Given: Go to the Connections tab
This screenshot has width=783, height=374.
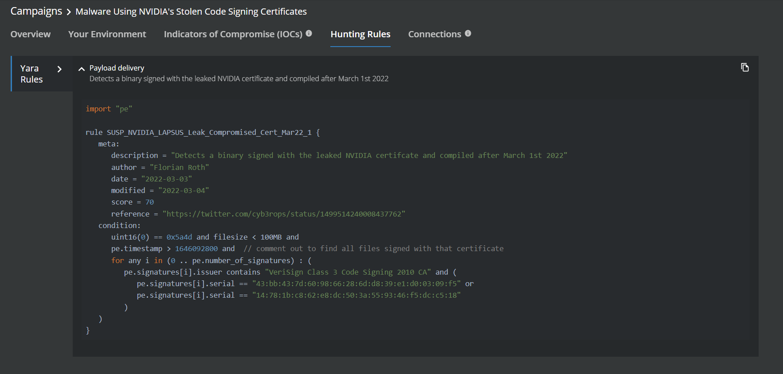Looking at the screenshot, I should [x=435, y=34].
